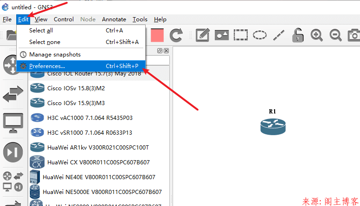
Task: Select router R1 on the canvas
Action: (x=273, y=127)
